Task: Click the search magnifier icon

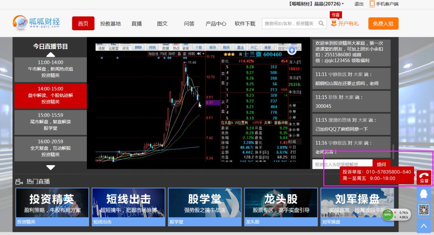Action: point(321,23)
